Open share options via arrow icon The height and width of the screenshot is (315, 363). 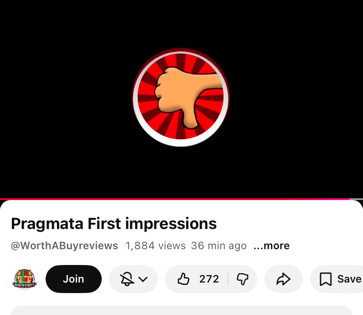(x=283, y=279)
